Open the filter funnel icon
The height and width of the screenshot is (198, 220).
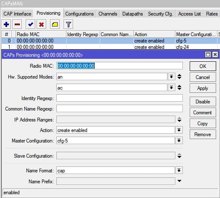(x=69, y=24)
